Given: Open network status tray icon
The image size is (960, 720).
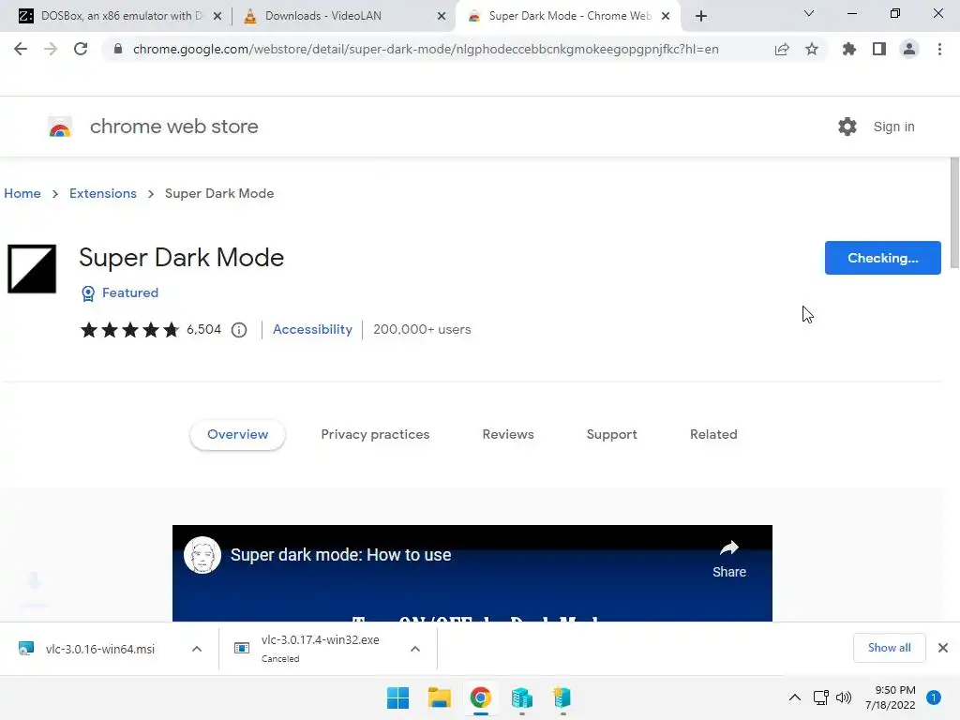Looking at the screenshot, I should coord(821,697).
